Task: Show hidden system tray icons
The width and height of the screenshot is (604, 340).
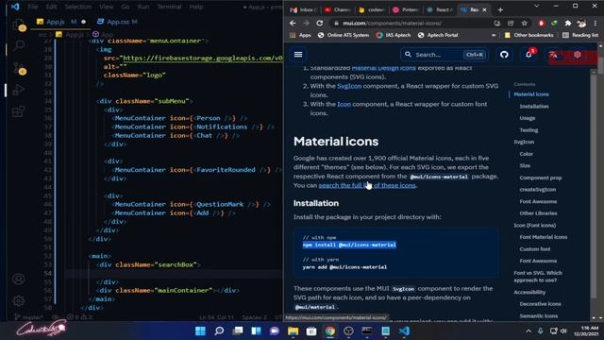Action: click(x=528, y=331)
